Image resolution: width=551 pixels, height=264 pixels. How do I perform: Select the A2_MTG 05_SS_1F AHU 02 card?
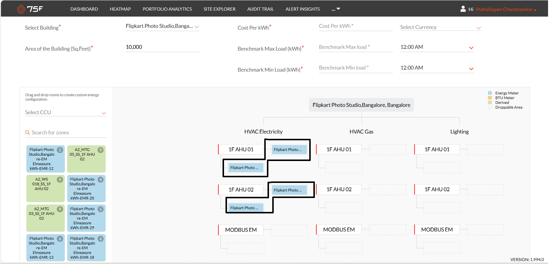[86, 159]
